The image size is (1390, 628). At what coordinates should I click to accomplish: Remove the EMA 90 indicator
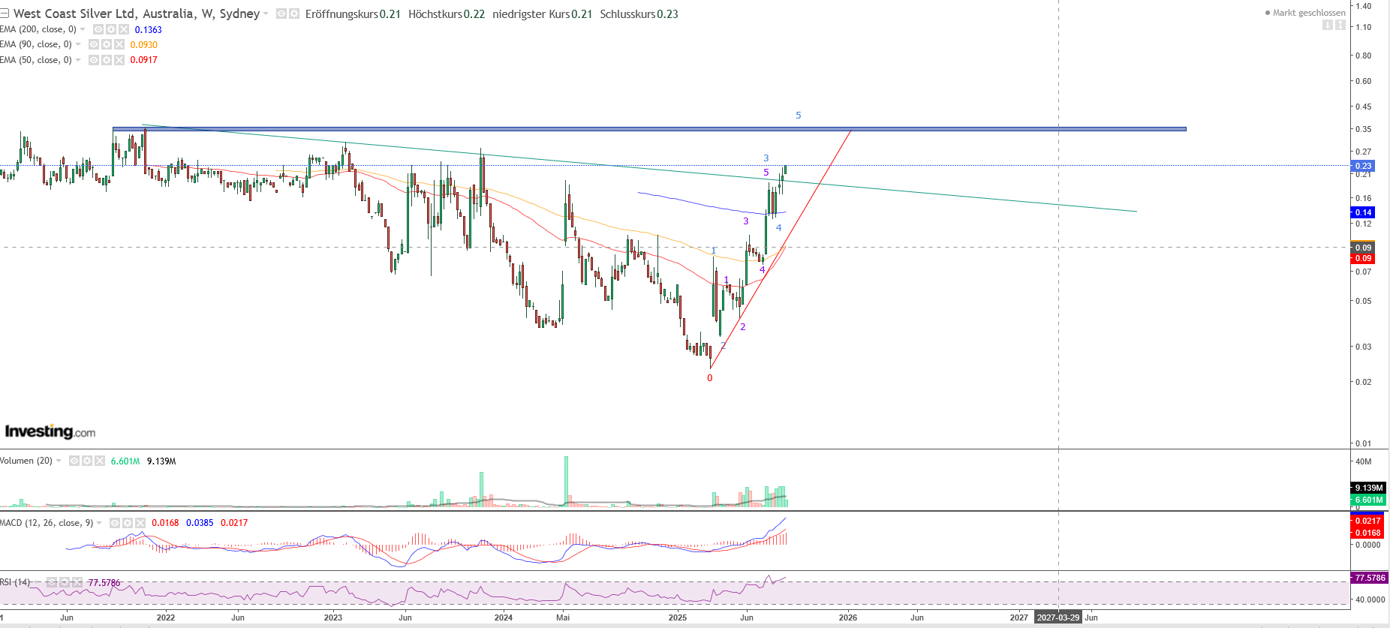[x=119, y=44]
